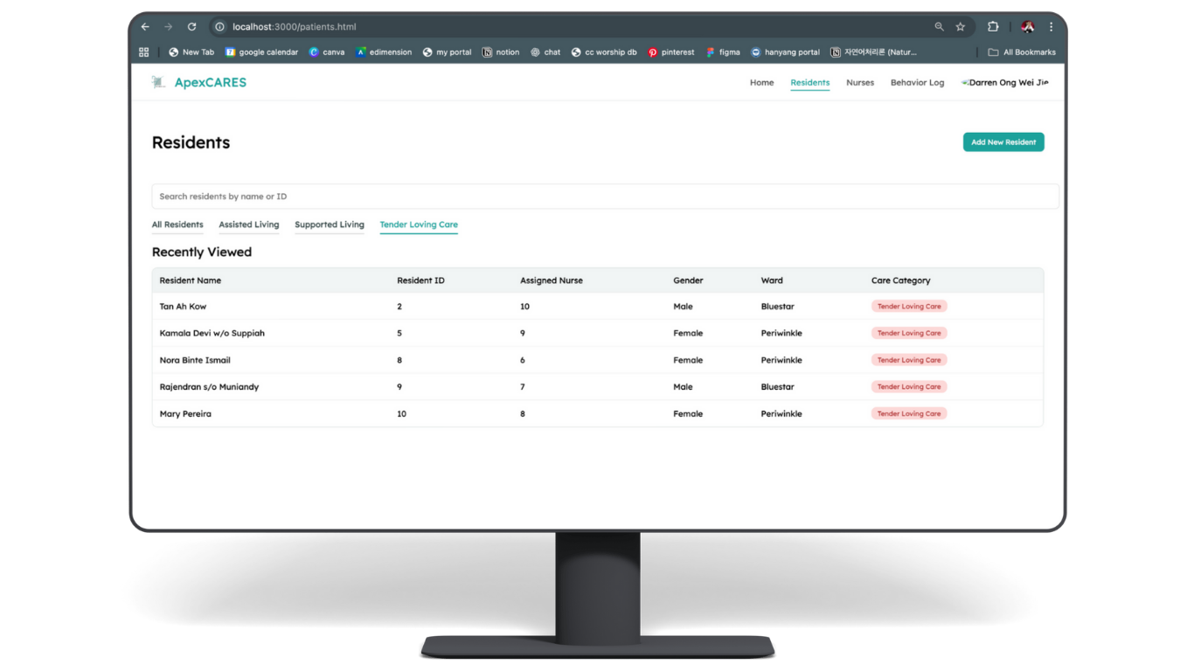The height and width of the screenshot is (671, 1194).
Task: Click the resident search field
Action: [605, 197]
